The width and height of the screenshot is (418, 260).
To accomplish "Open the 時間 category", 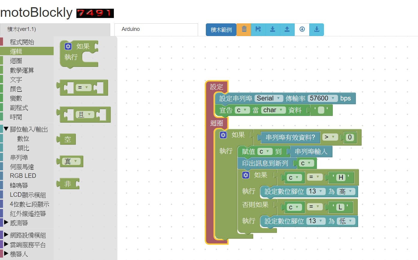I will pyautogui.click(x=27, y=117).
